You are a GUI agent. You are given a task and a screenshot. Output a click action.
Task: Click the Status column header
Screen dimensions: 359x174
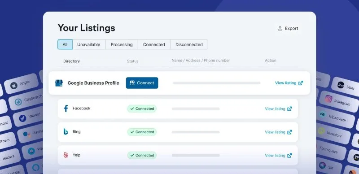pyautogui.click(x=132, y=61)
